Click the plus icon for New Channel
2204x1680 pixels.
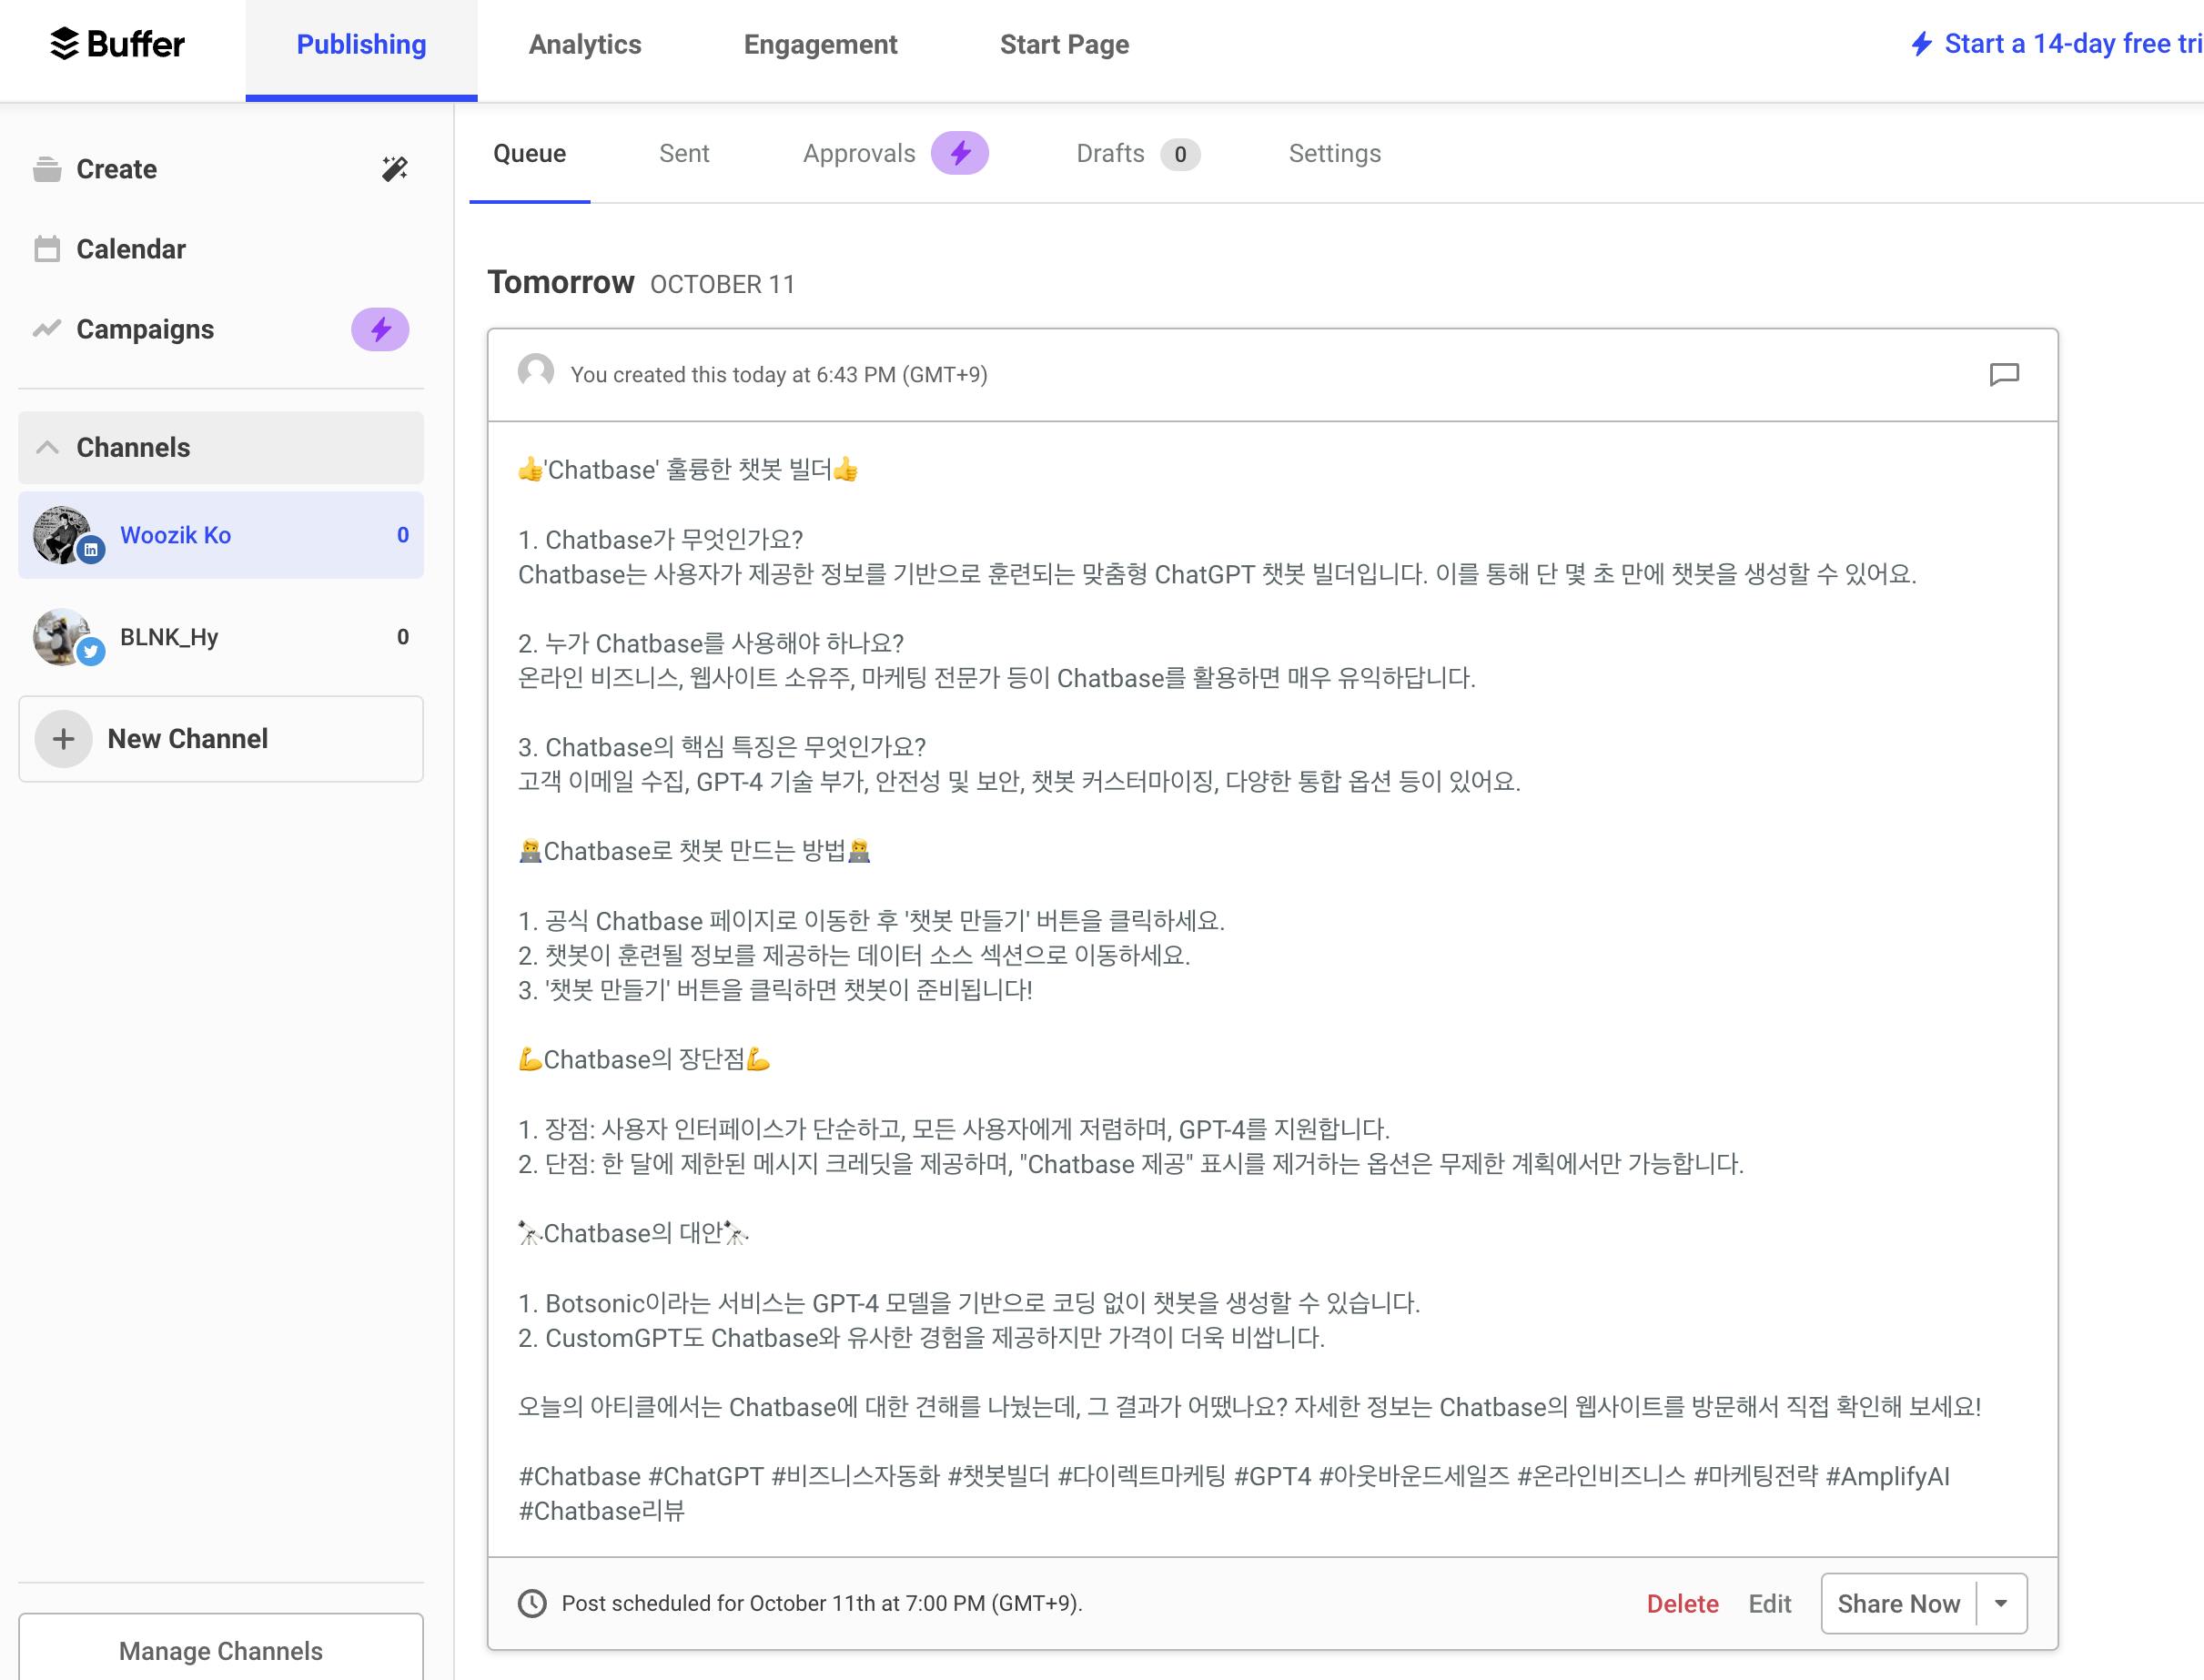(64, 739)
